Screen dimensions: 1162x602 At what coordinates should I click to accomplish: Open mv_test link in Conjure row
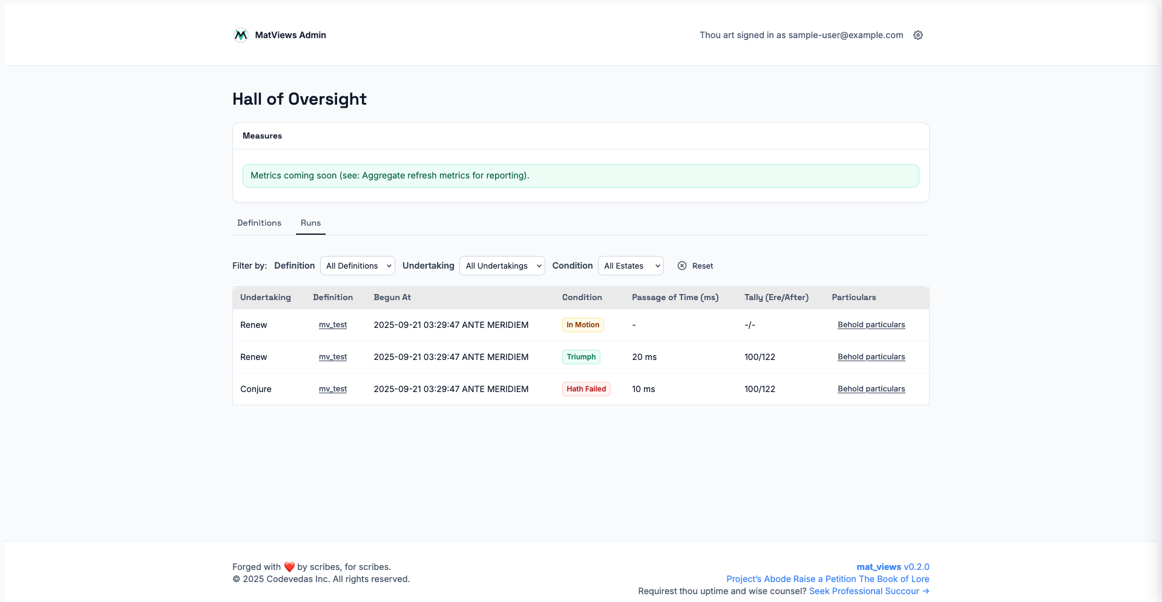[x=333, y=389]
